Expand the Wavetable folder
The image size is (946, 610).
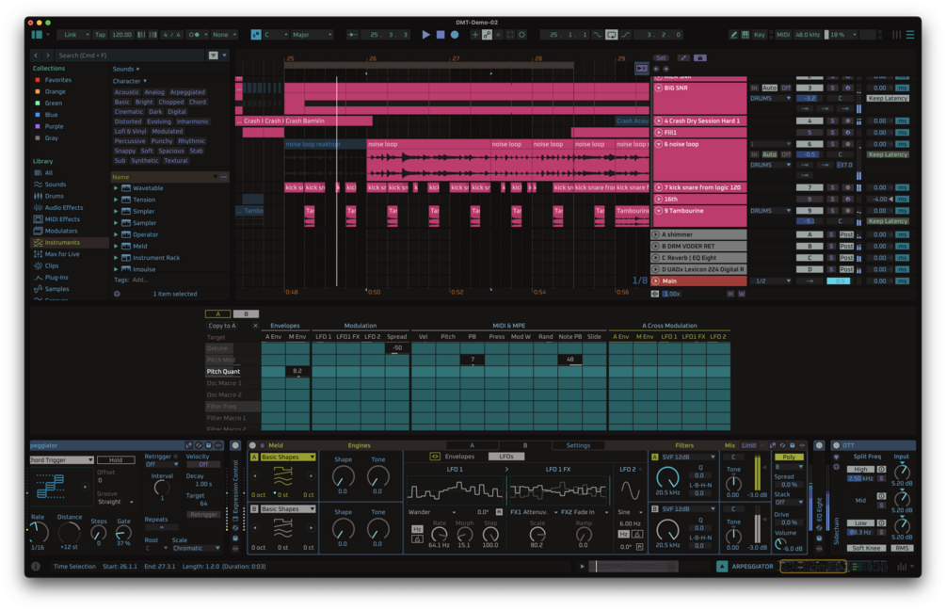tap(116, 187)
